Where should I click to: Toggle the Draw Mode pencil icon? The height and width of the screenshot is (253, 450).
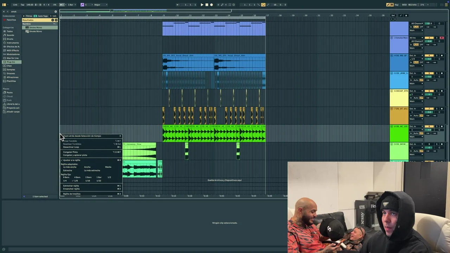point(388,5)
